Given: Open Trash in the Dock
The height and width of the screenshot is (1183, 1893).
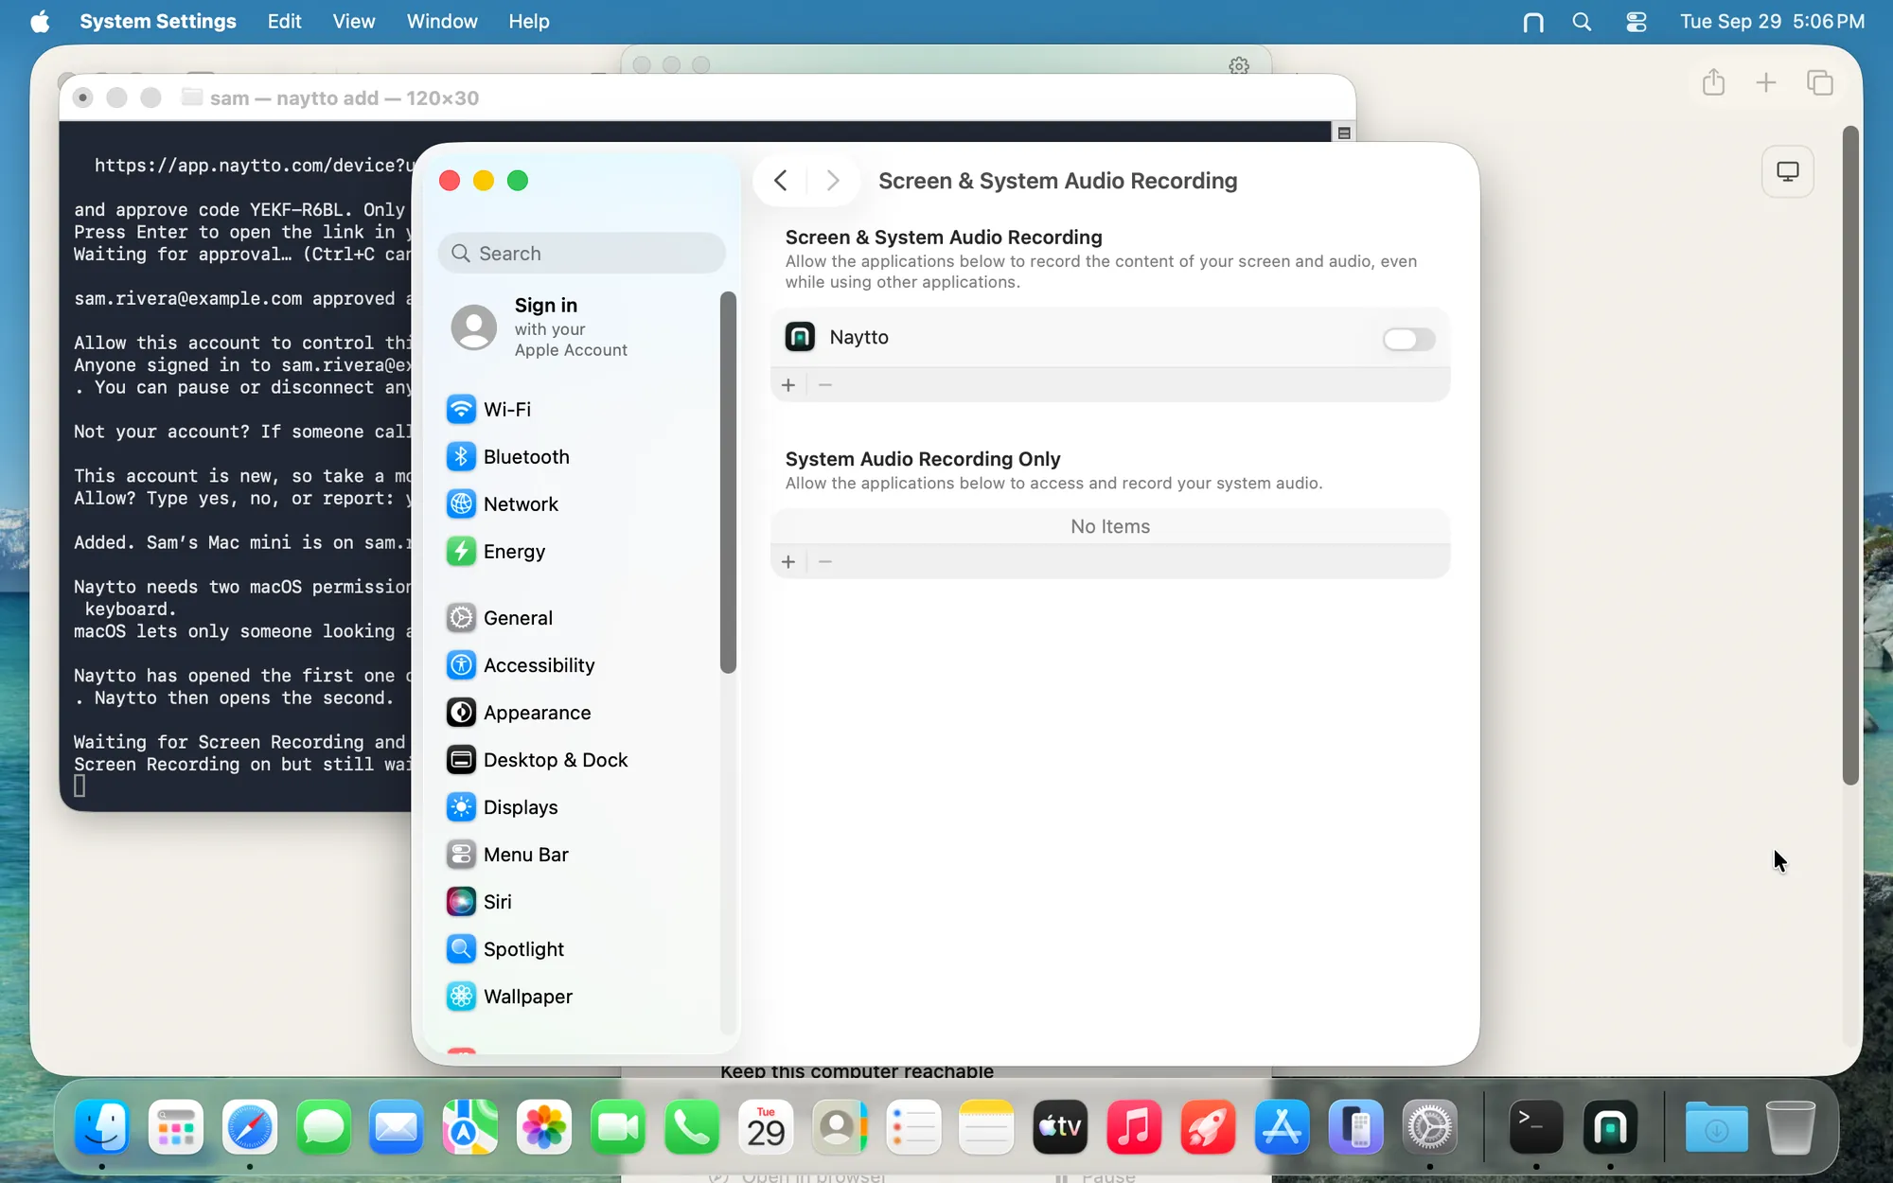Looking at the screenshot, I should point(1791,1127).
